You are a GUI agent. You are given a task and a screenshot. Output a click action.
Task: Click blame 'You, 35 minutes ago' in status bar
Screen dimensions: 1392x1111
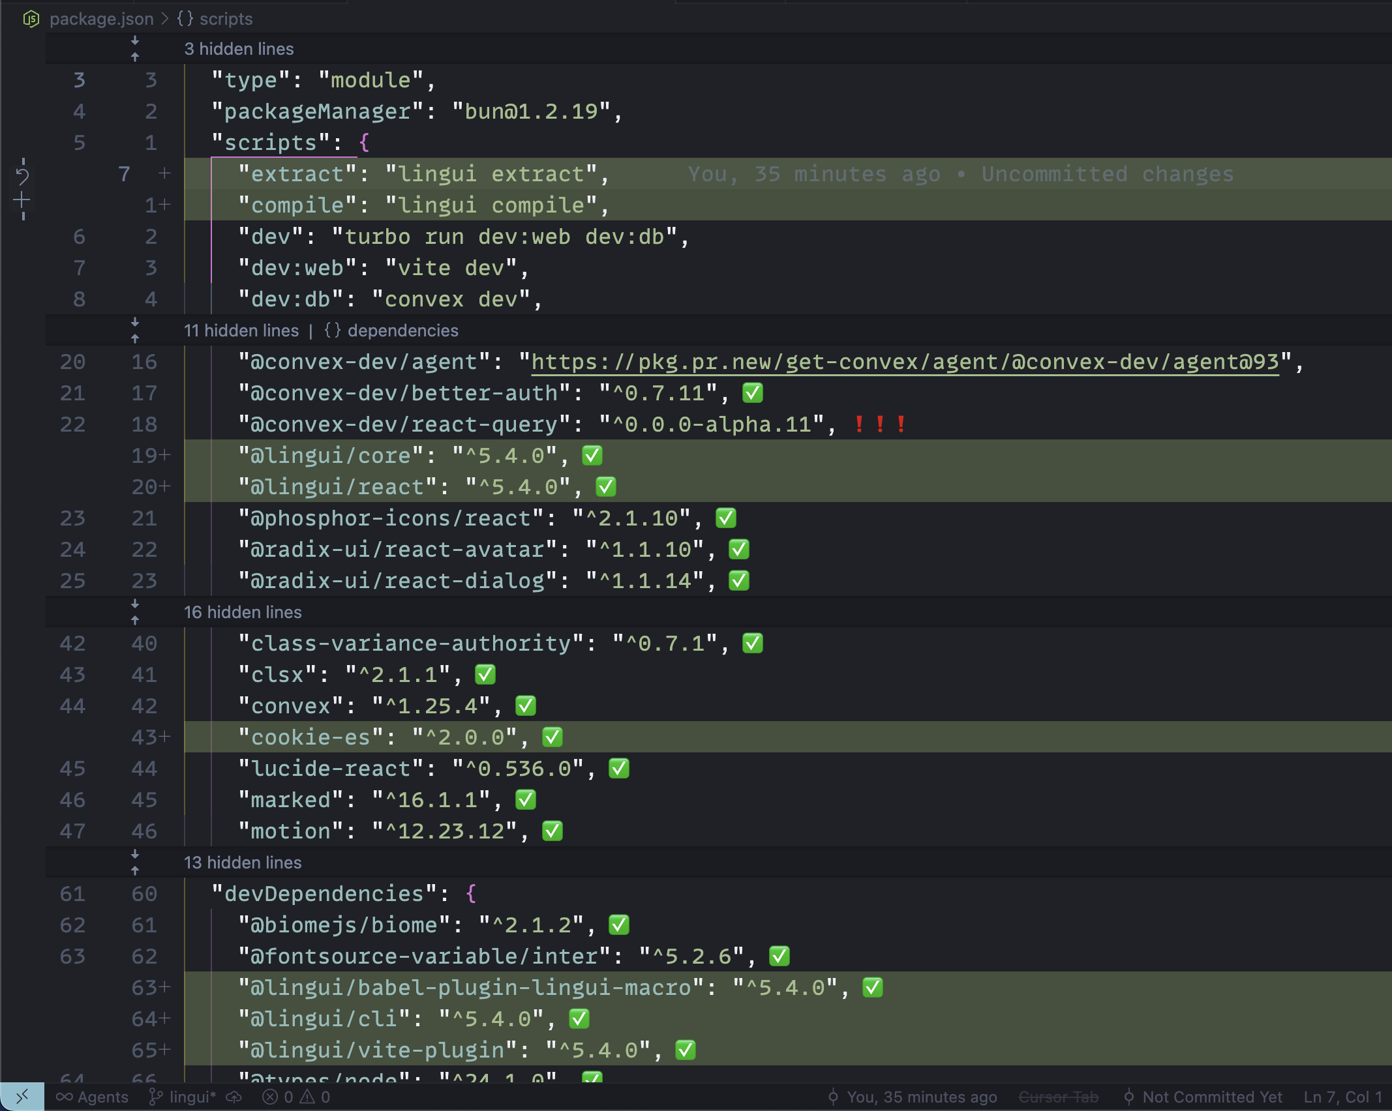pos(912,1097)
